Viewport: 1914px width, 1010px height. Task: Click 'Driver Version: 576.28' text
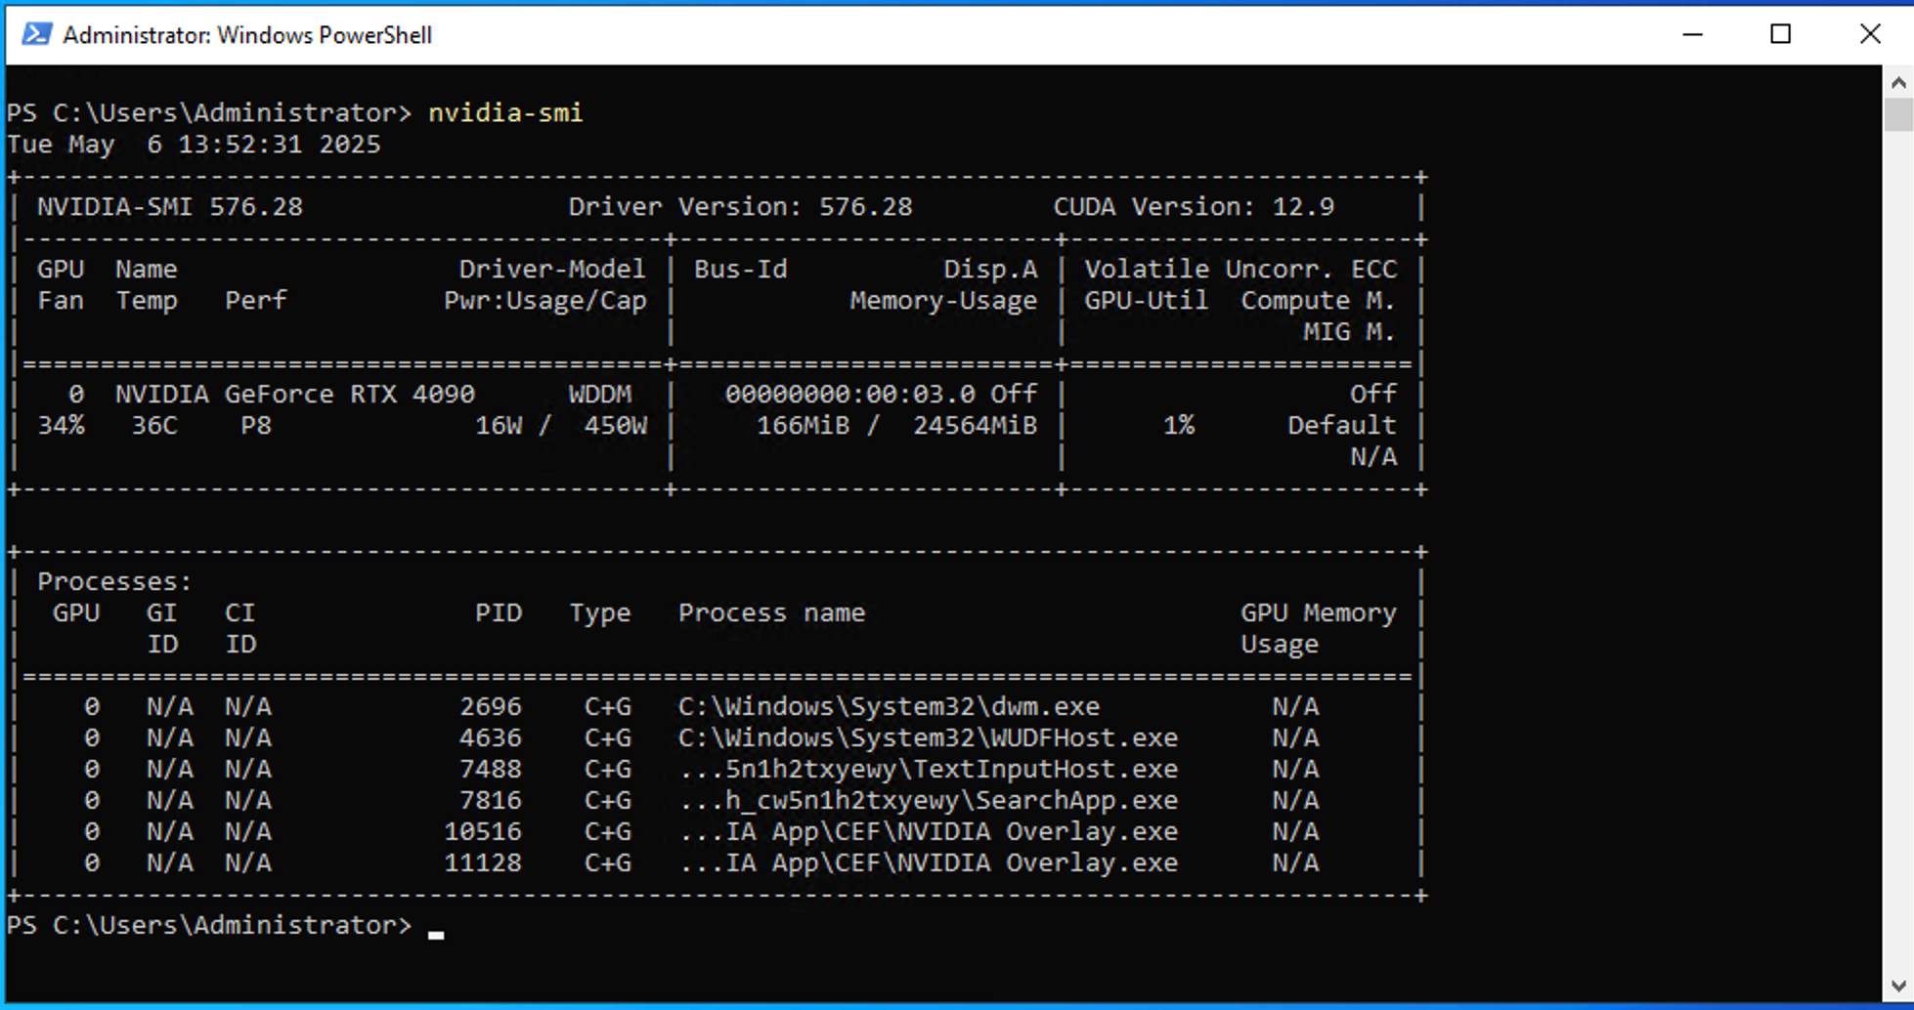click(x=740, y=207)
